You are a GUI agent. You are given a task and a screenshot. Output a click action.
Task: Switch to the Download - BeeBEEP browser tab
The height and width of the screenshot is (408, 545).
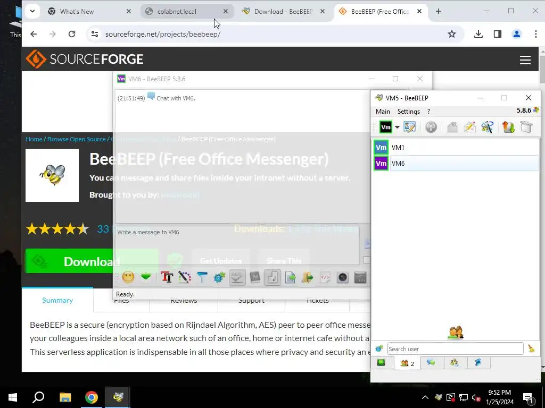(x=283, y=12)
